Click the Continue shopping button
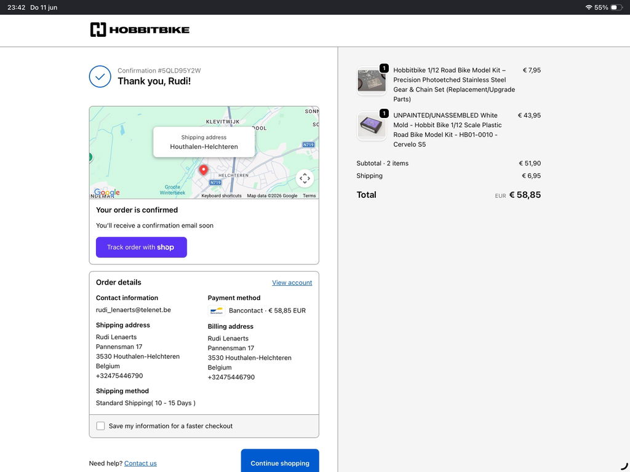 pos(280,461)
